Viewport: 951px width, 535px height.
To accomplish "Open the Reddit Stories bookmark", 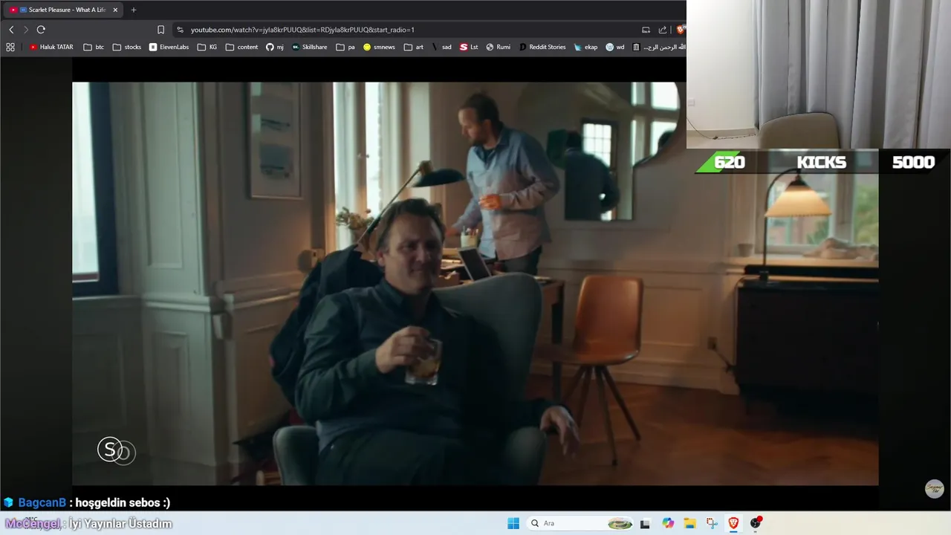I will point(542,47).
